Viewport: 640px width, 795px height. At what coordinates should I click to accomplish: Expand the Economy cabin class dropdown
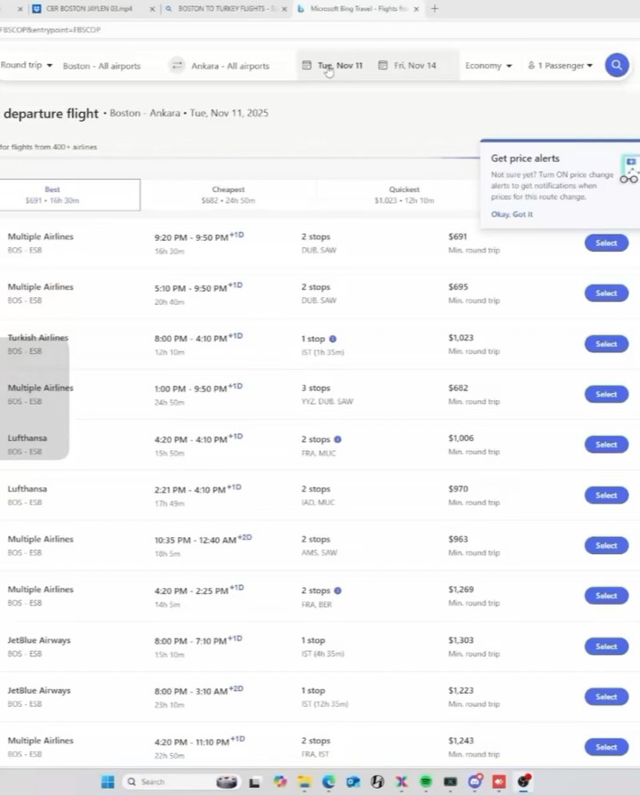tap(488, 66)
